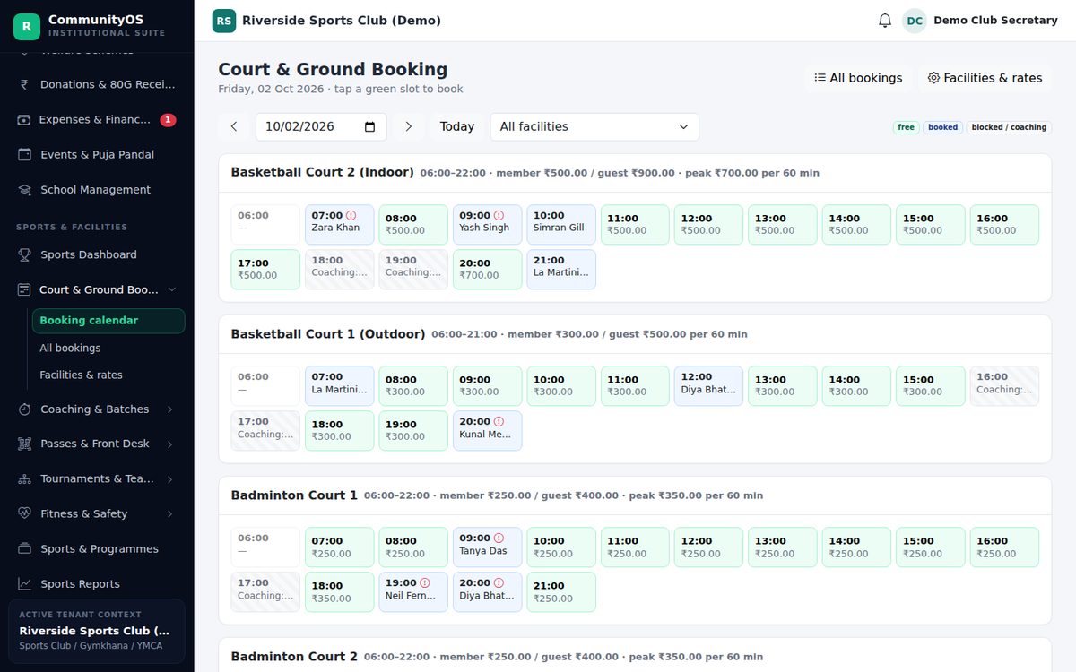1076x672 pixels.
Task: Click the DC user avatar
Action: click(x=914, y=21)
